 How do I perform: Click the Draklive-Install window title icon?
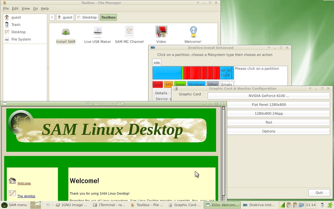coord(153,48)
